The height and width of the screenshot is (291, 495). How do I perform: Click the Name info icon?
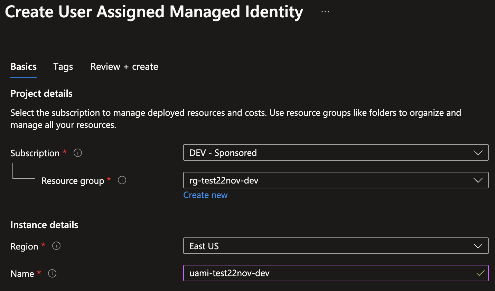[x=52, y=273]
